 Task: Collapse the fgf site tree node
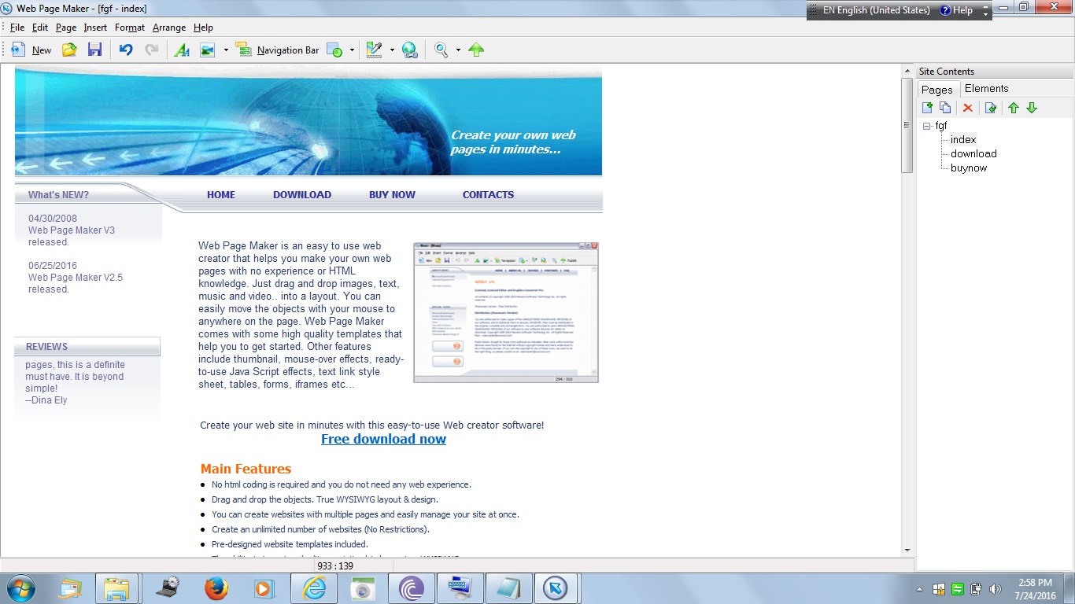click(x=927, y=126)
